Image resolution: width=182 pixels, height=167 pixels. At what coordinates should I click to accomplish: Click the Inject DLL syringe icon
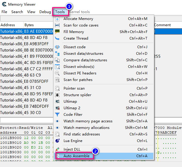(57, 149)
